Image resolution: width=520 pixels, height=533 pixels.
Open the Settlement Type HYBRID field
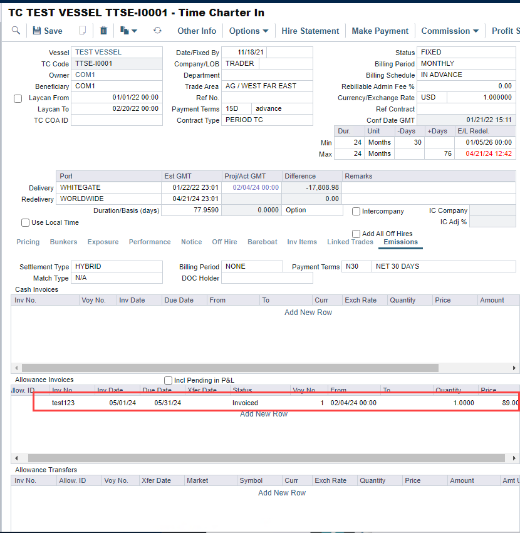tap(117, 267)
